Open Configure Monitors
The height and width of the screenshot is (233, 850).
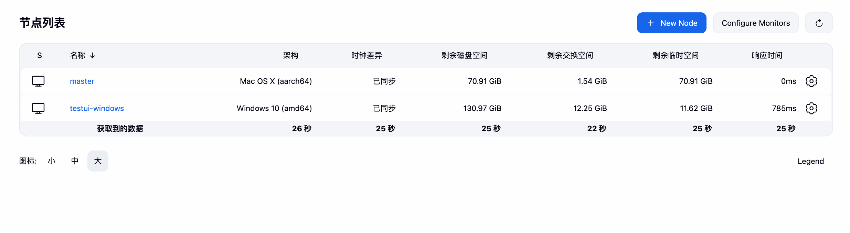pos(756,23)
